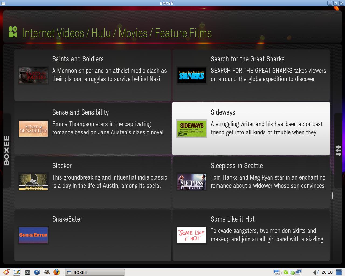Click the SnakeEater poster thumbnail
This screenshot has height=276, width=345.
[x=33, y=235]
